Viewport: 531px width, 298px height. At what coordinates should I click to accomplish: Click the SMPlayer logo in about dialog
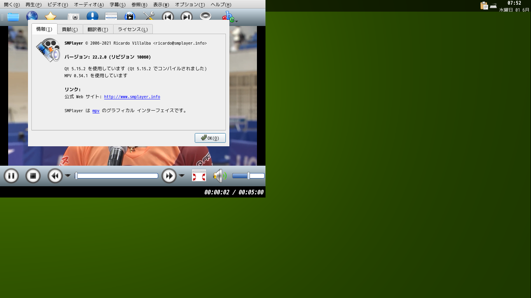point(48,50)
